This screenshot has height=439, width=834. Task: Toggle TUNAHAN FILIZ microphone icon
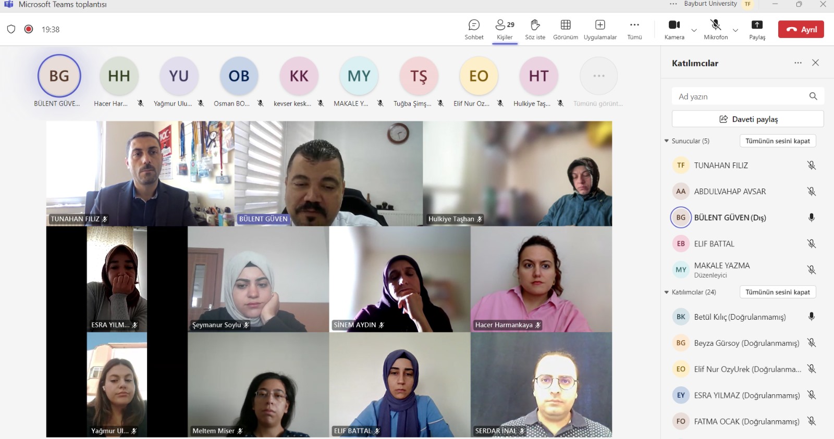coord(811,165)
